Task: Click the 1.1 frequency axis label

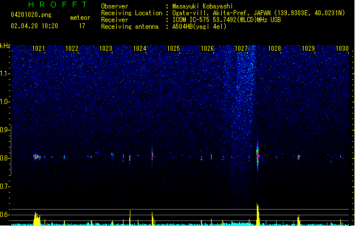Action: click(5, 73)
